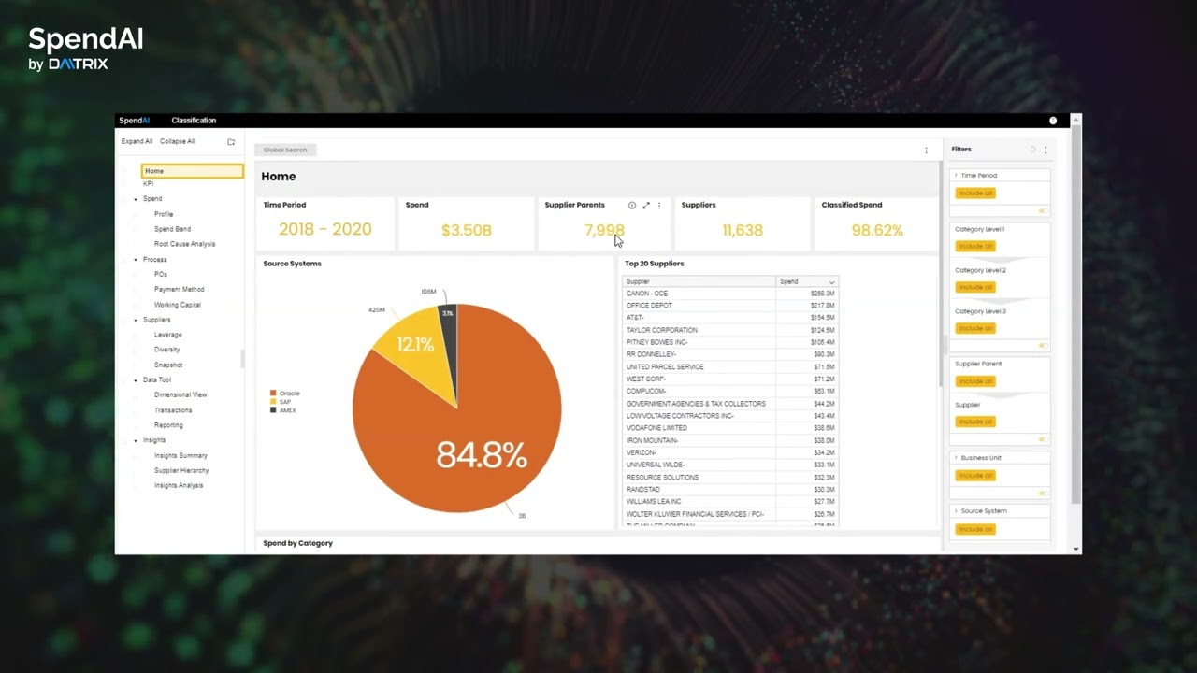This screenshot has width=1197, height=673.
Task: Collapse the Spend tree section
Action: tap(136, 199)
